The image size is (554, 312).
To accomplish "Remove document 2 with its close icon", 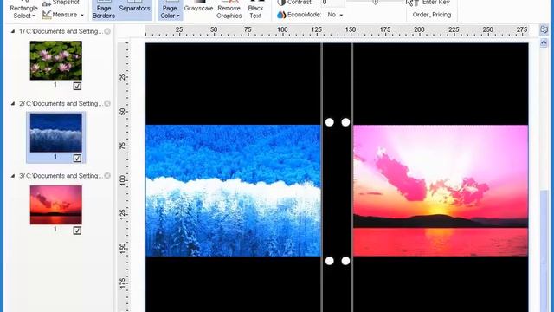I will tap(107, 104).
